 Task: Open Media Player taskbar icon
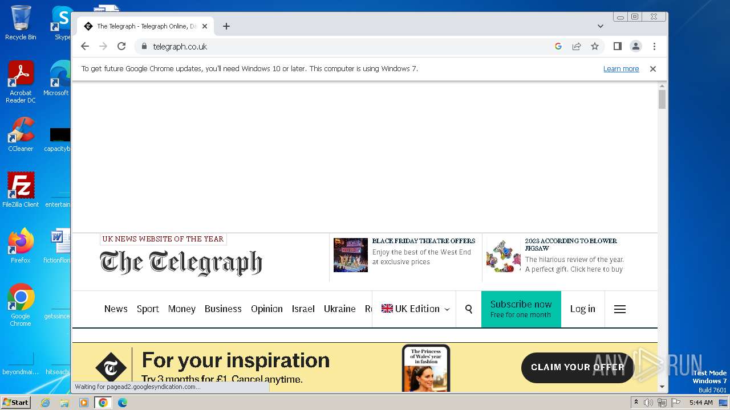tap(84, 403)
